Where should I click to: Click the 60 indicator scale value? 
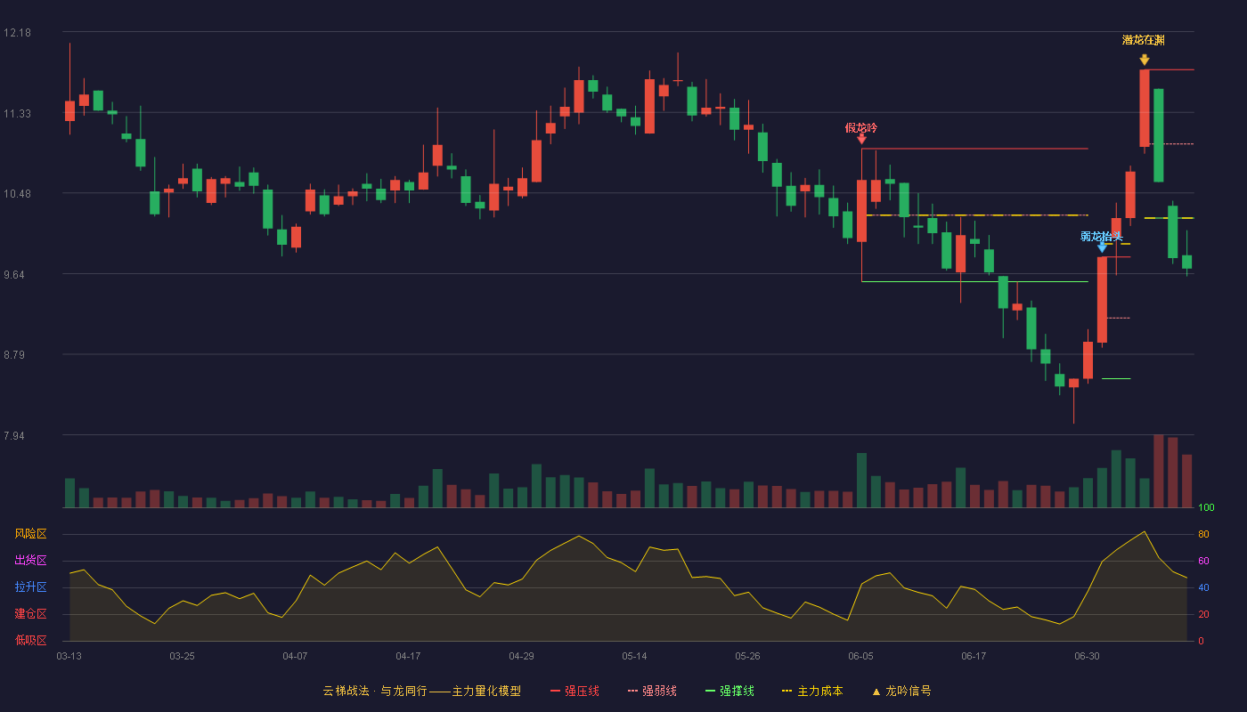(x=1203, y=561)
